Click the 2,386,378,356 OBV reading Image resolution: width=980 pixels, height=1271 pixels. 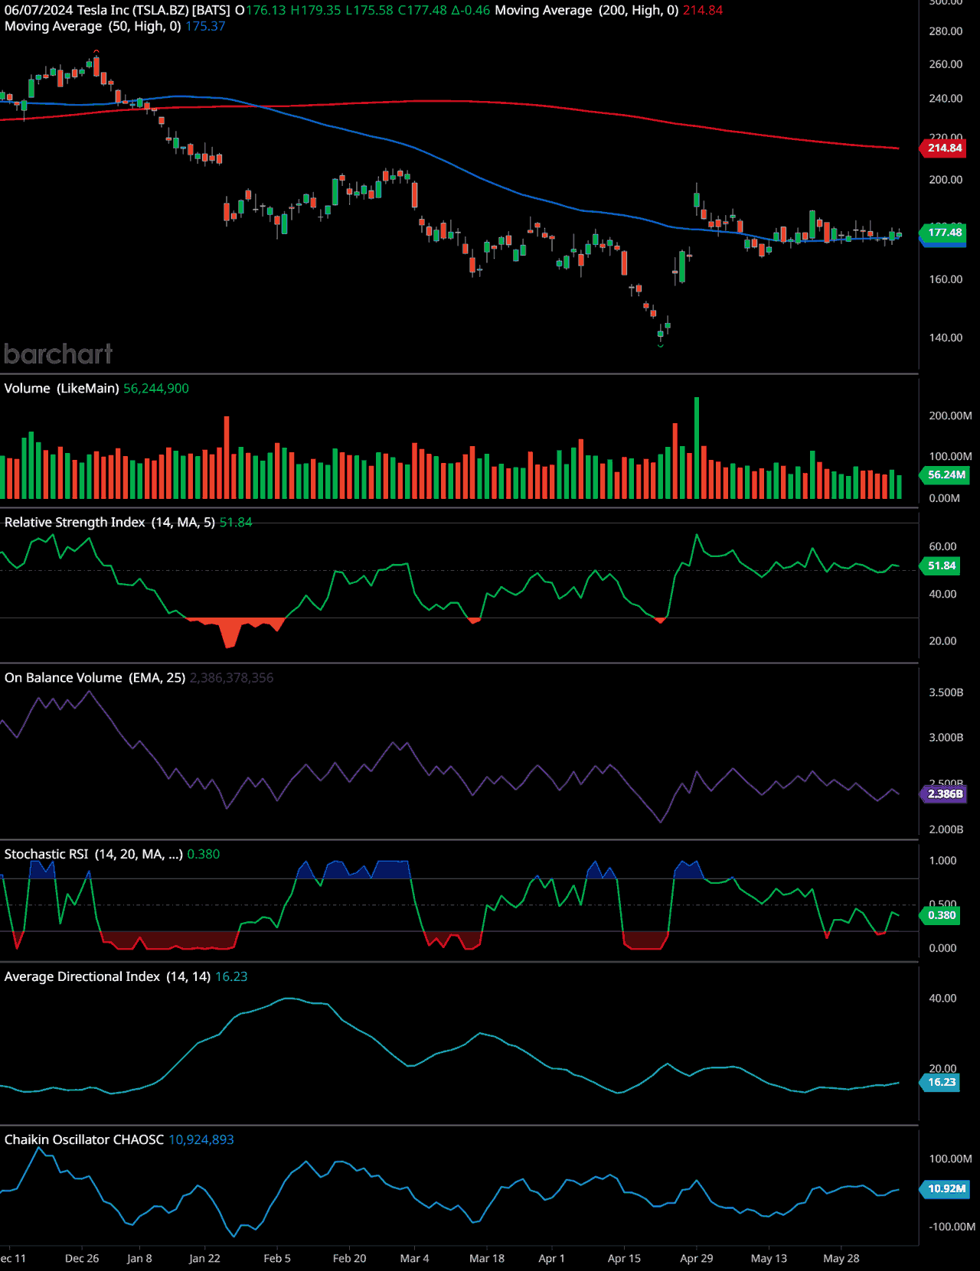point(231,677)
